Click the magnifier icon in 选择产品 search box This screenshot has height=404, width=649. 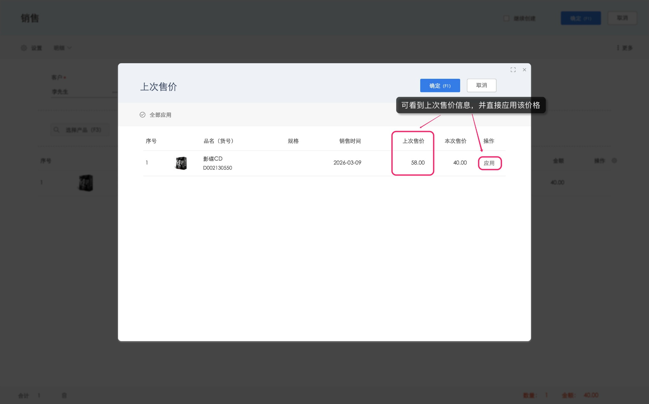pos(57,129)
